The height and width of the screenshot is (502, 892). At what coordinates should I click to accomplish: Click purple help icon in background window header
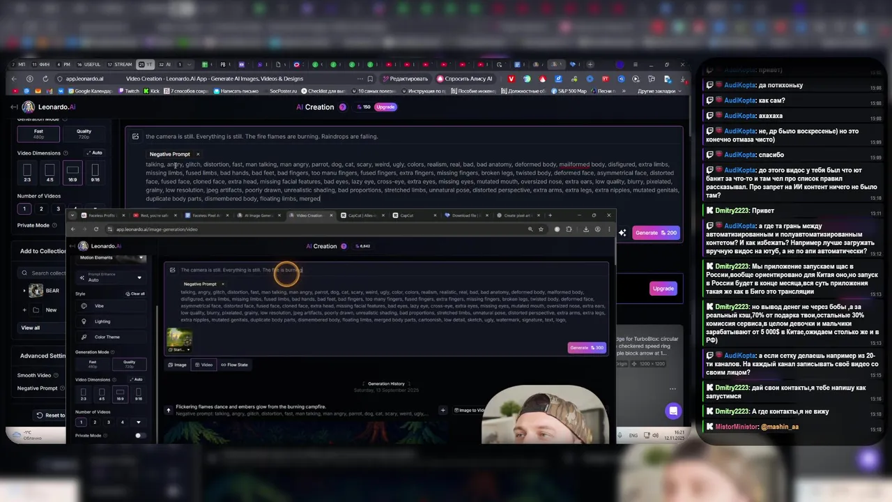[x=342, y=107]
